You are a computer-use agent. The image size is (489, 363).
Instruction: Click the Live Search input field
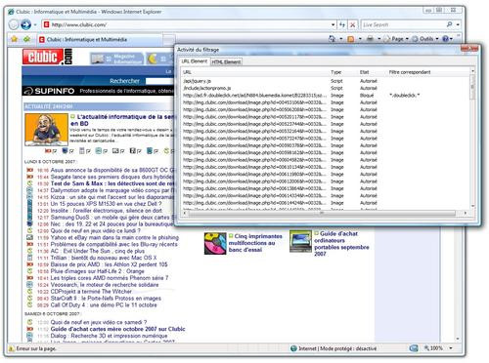click(404, 24)
